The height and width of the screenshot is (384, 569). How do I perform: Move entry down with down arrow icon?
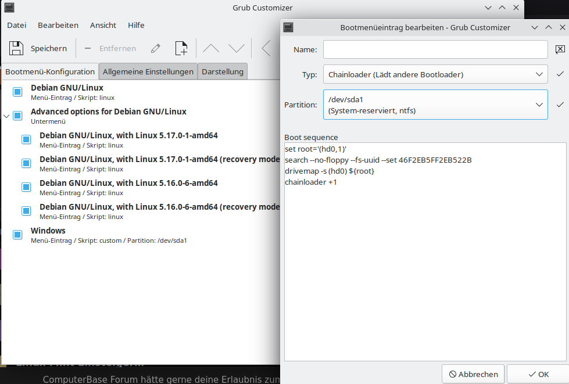237,48
